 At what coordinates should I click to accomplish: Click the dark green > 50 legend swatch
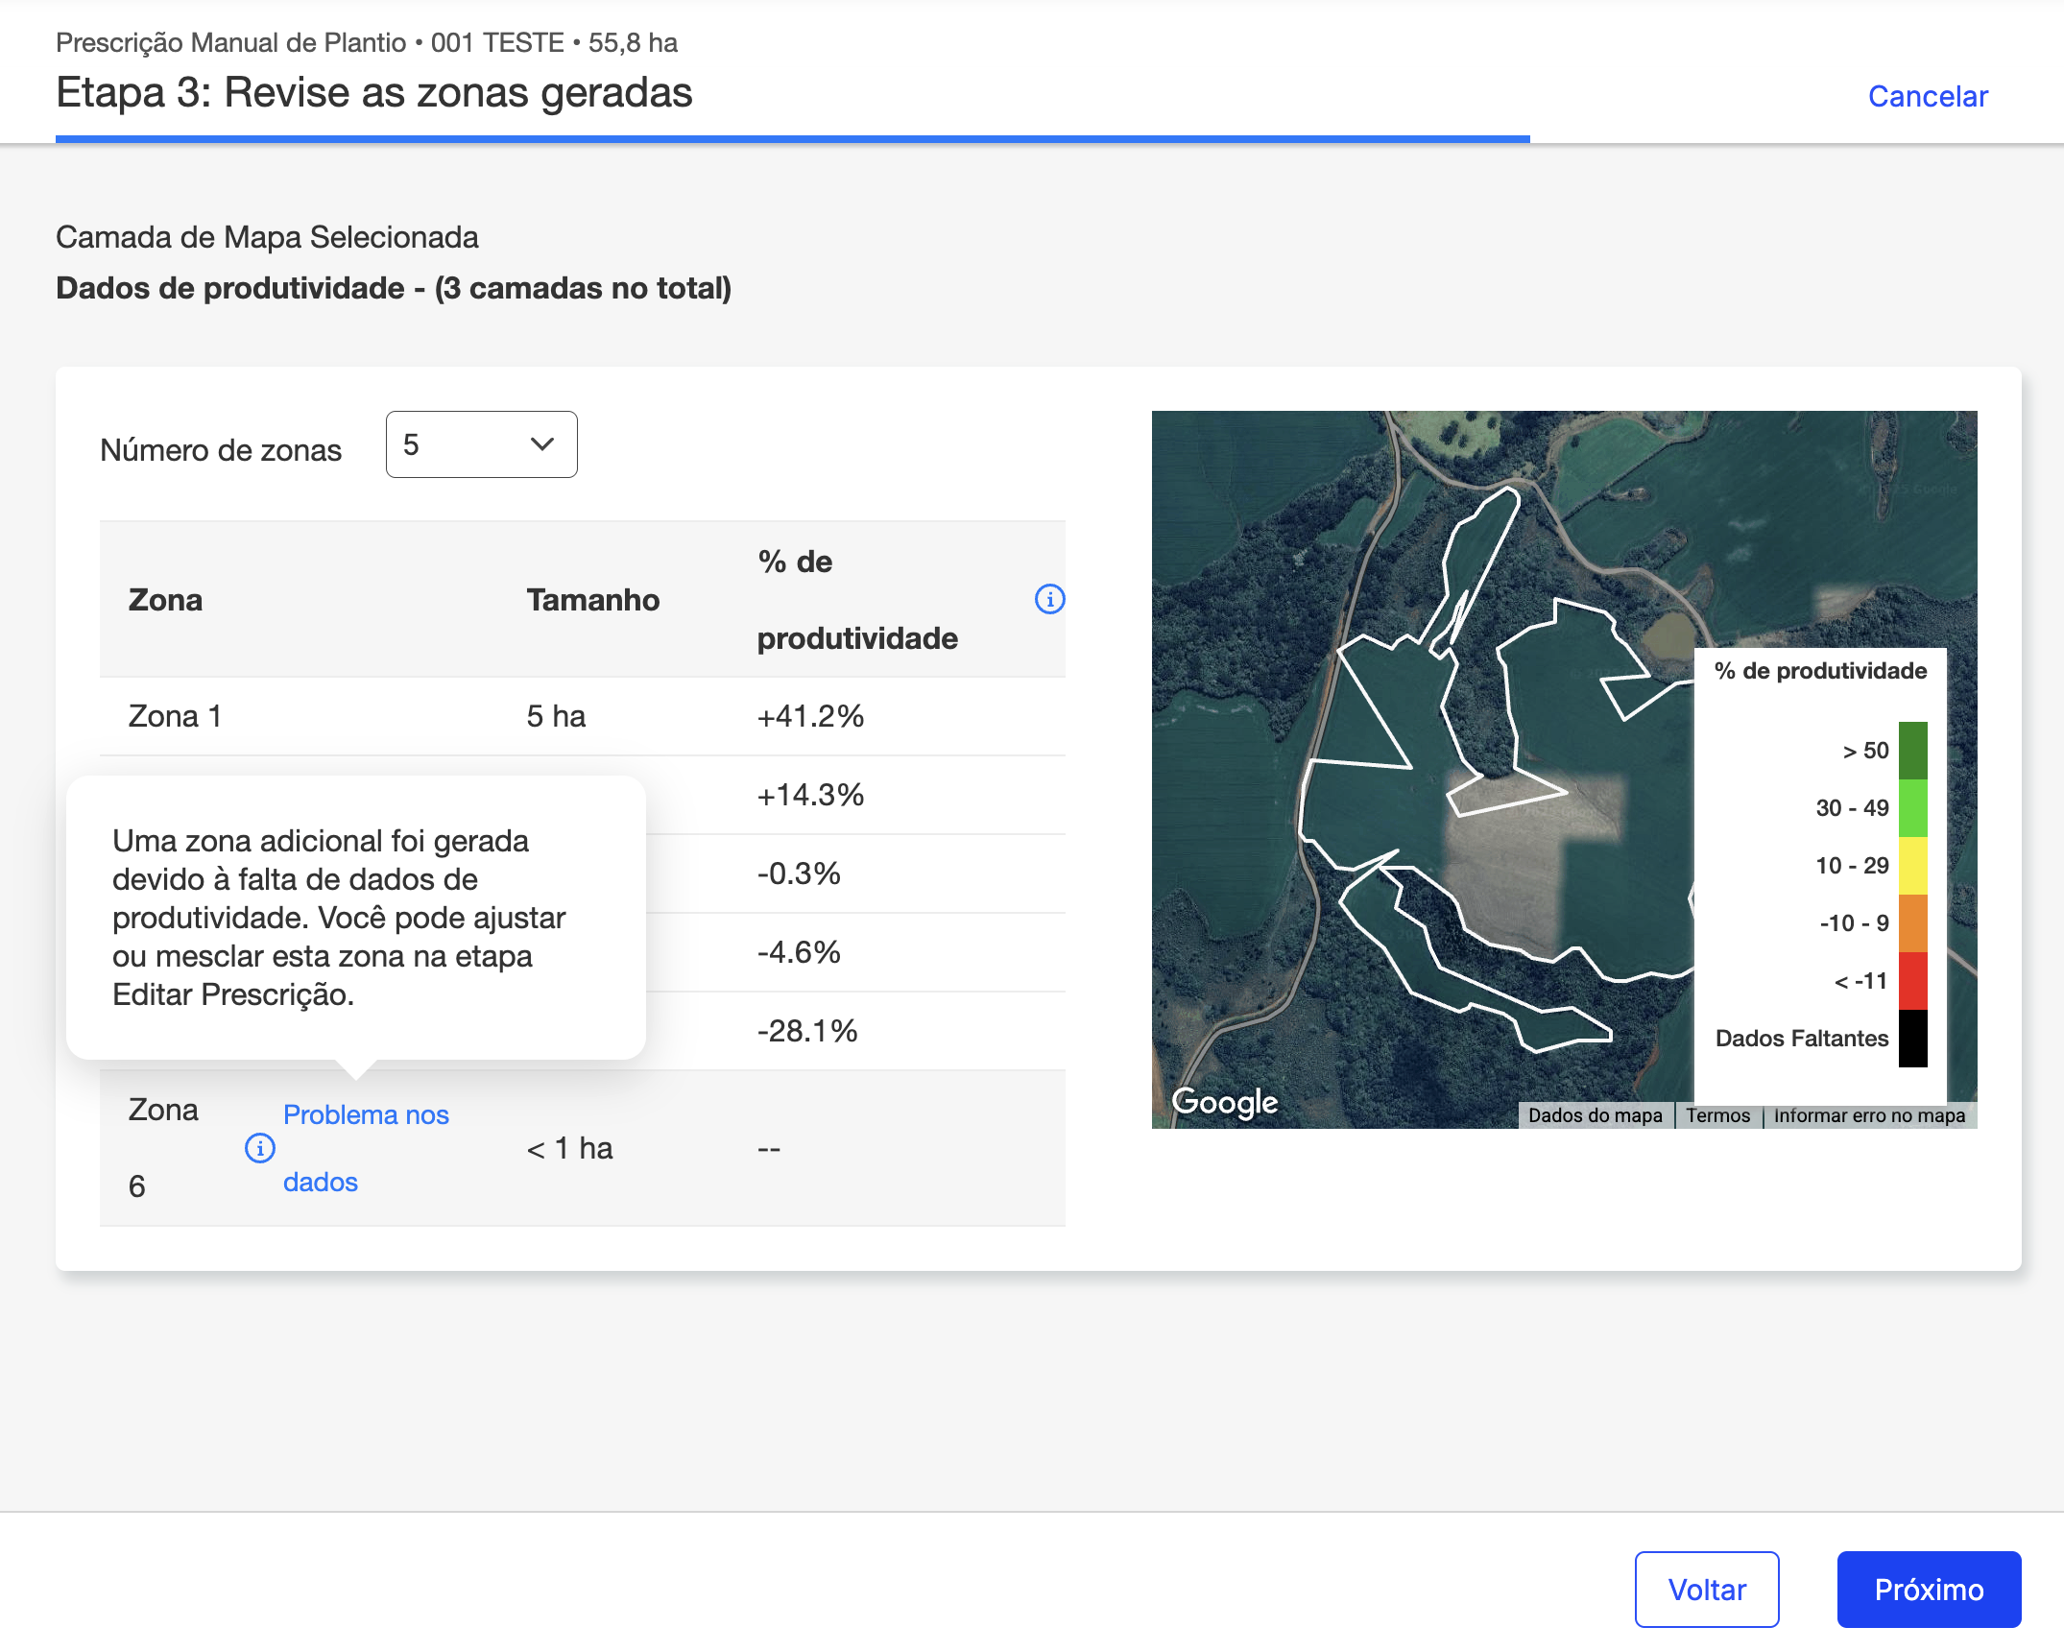(1912, 751)
